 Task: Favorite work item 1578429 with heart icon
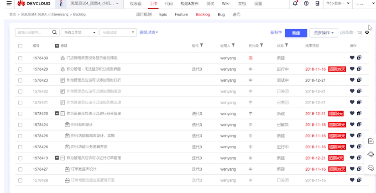pos(352,69)
